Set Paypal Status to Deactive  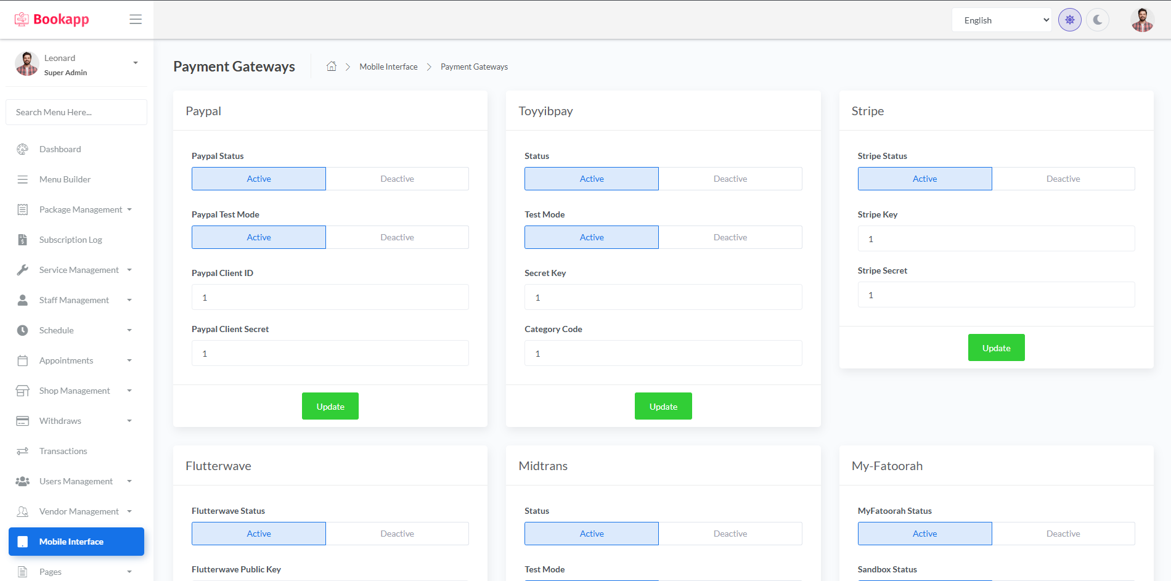398,178
